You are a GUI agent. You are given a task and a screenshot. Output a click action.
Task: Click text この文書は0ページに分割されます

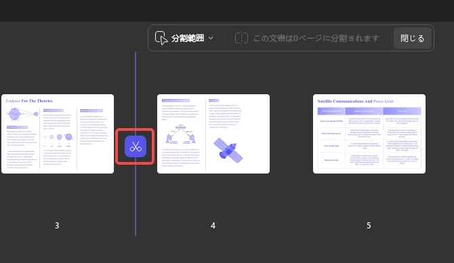coord(316,38)
